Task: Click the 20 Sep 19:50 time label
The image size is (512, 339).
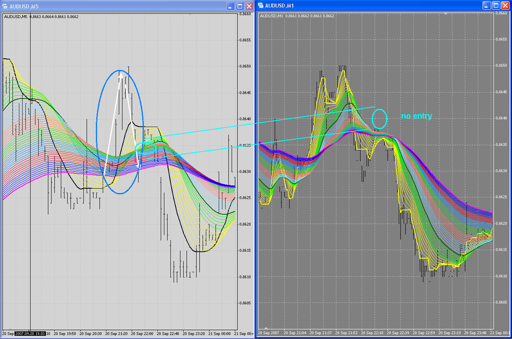Action: click(65, 334)
